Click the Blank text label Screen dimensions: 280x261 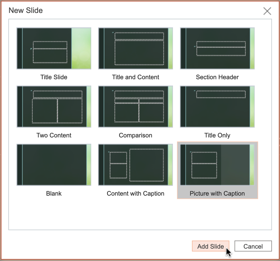point(54,194)
